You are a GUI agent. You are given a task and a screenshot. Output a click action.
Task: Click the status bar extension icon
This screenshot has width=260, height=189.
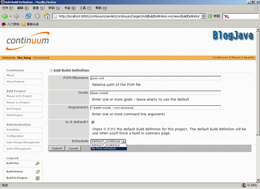[244, 185]
